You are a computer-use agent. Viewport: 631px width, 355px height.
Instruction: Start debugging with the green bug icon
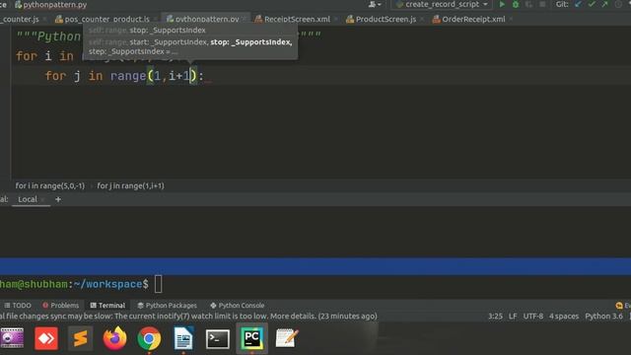[x=516, y=4]
